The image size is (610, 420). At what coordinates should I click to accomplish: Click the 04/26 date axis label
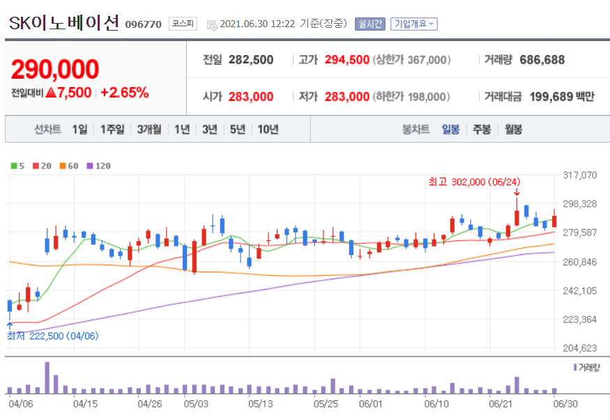pos(150,404)
